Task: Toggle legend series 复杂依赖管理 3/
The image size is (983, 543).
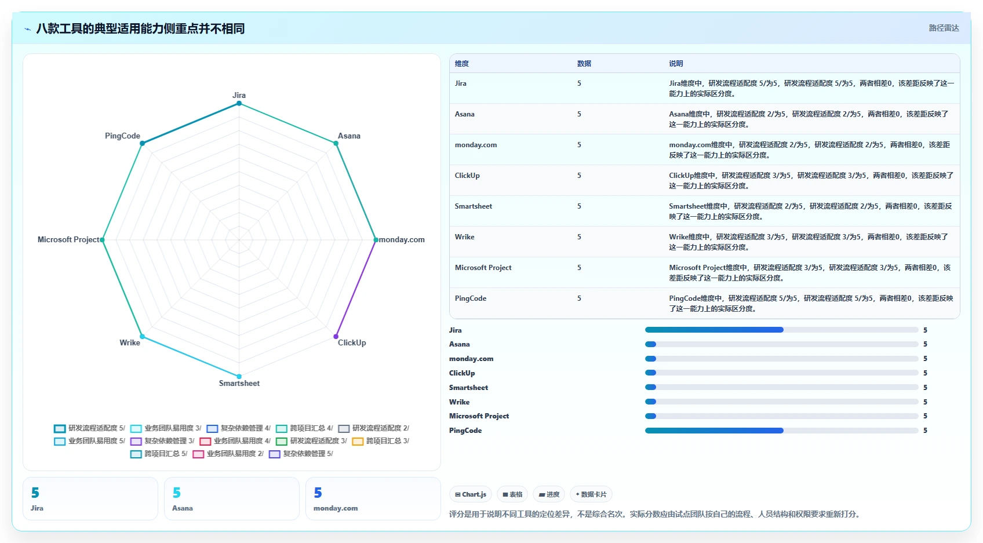Action: (x=163, y=441)
